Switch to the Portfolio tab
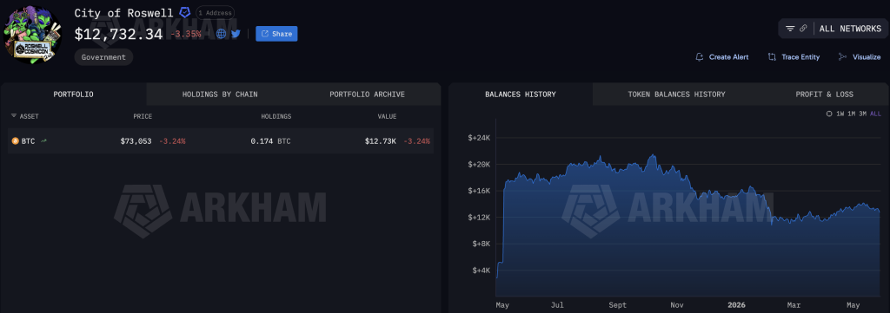This screenshot has height=313, width=890. coord(73,95)
